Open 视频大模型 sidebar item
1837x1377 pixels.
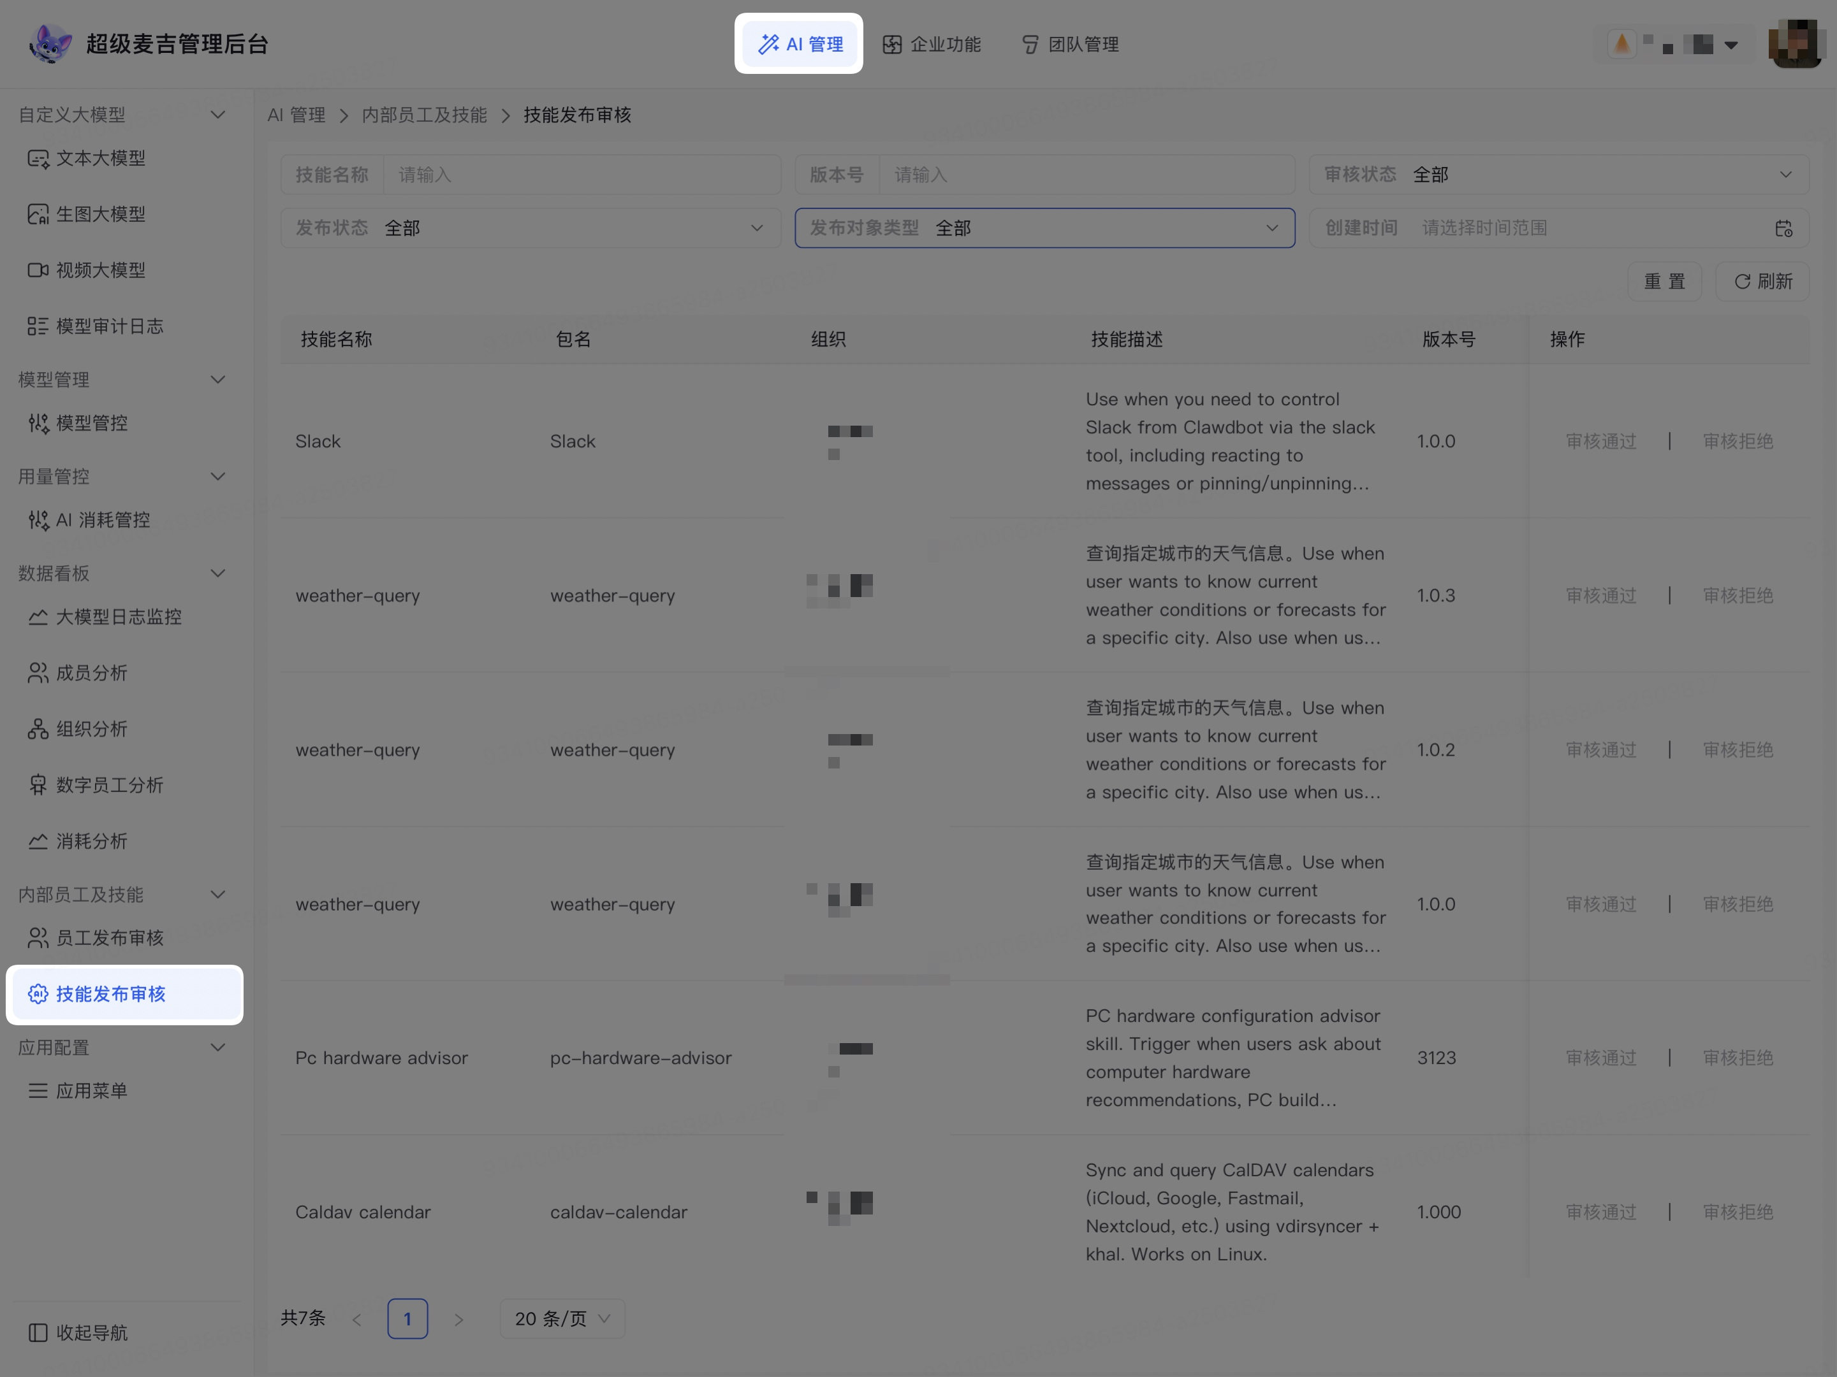click(x=99, y=270)
